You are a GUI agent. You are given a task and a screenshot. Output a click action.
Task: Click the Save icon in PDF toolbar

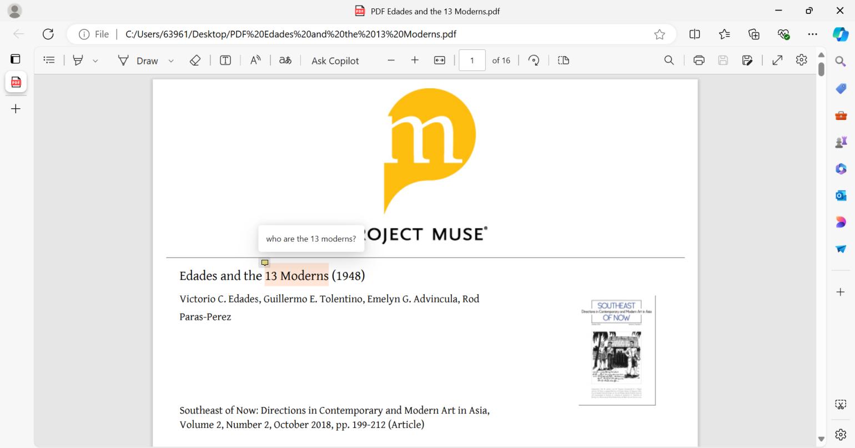[x=723, y=61]
